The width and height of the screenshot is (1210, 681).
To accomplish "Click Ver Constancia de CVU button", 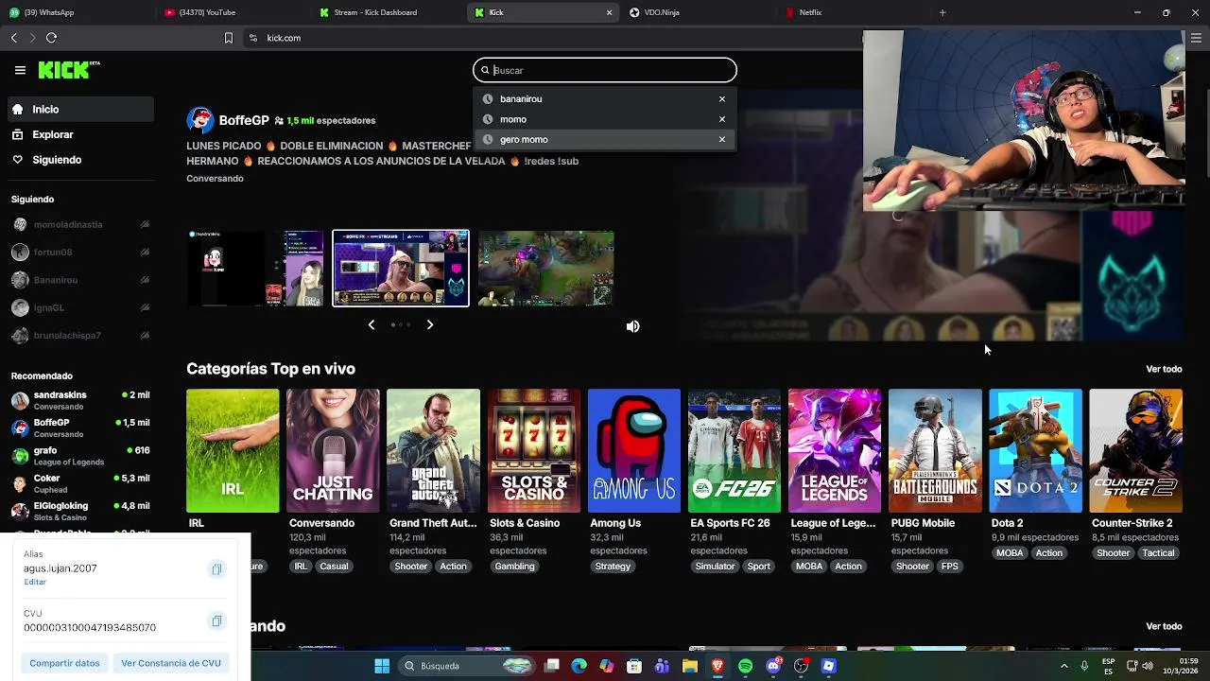I will (x=171, y=663).
